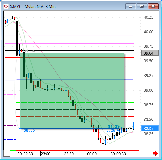Click the 23:30 time axis label

click(69, 154)
